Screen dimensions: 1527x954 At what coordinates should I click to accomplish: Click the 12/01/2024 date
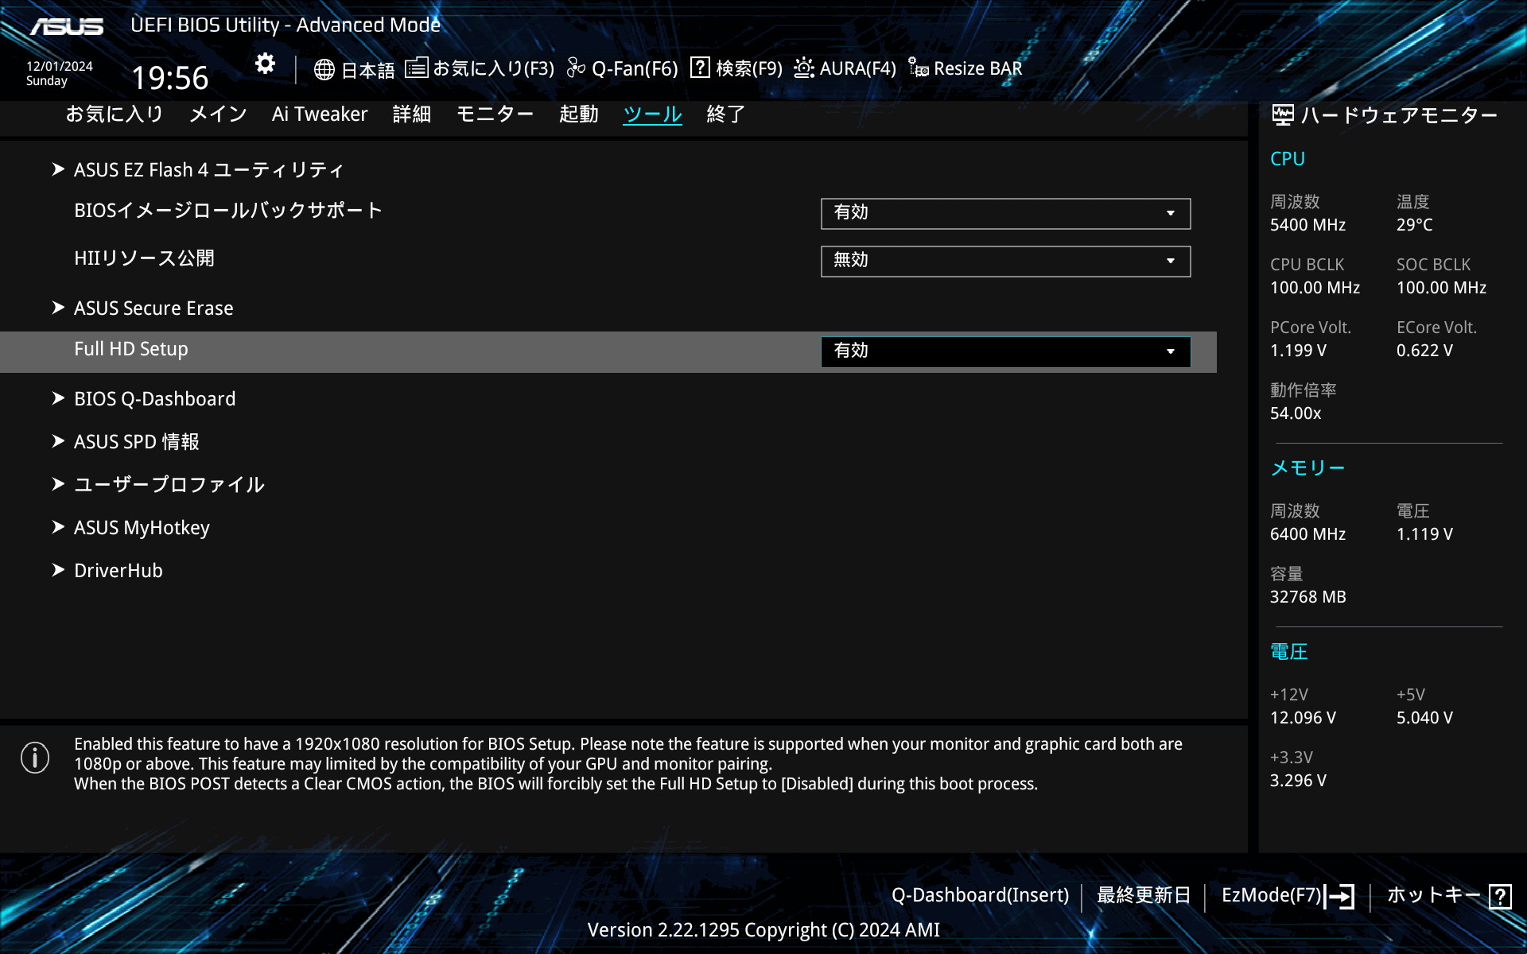60,67
